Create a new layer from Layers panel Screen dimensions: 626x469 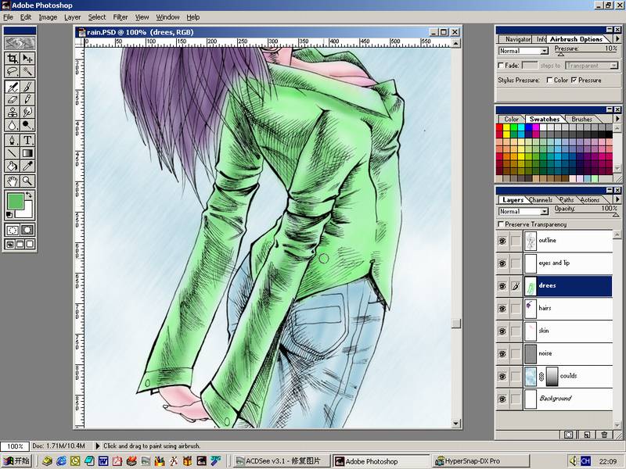(x=586, y=435)
